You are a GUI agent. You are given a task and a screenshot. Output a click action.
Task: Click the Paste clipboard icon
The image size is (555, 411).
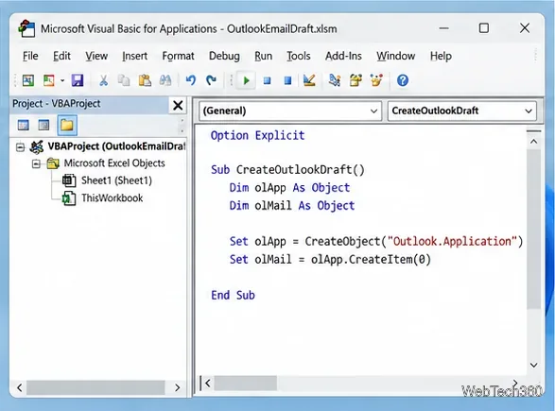click(145, 80)
